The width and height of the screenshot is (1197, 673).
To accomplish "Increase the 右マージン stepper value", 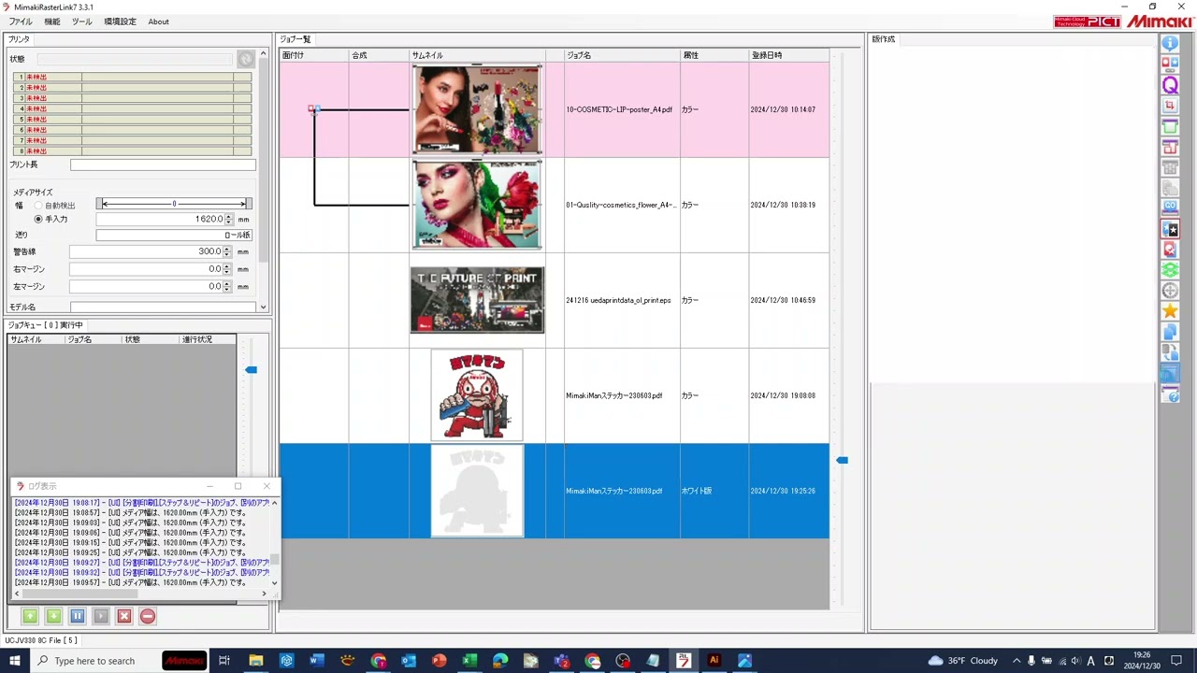I will pyautogui.click(x=229, y=265).
